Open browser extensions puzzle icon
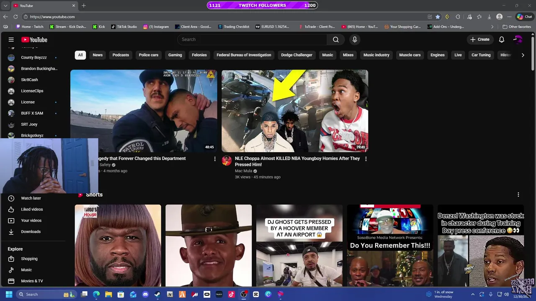 pyautogui.click(x=458, y=17)
